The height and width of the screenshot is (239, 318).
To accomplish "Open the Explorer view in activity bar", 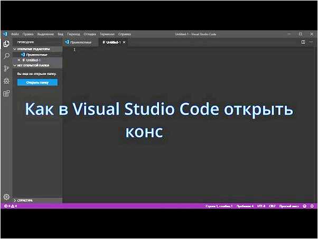I will 6,43.
